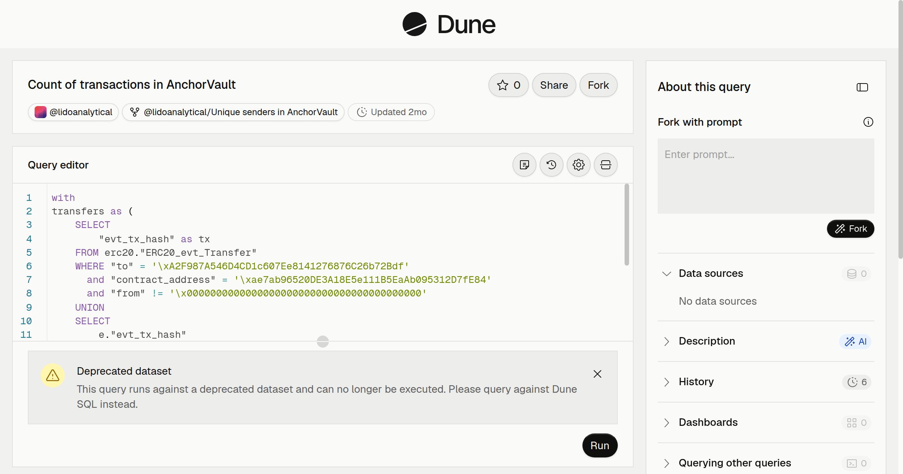Run the query
Screen dimensions: 903x474
pyautogui.click(x=600, y=445)
